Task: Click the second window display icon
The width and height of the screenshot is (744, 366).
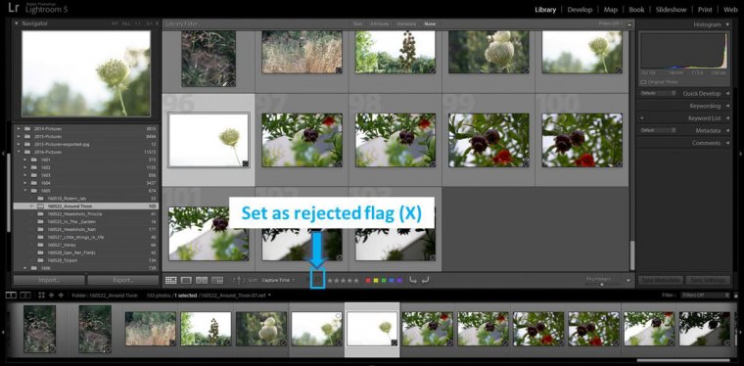Action: (x=24, y=295)
